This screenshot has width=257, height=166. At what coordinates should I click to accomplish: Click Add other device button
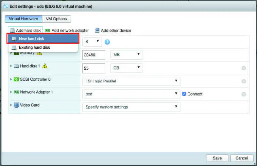point(113,31)
